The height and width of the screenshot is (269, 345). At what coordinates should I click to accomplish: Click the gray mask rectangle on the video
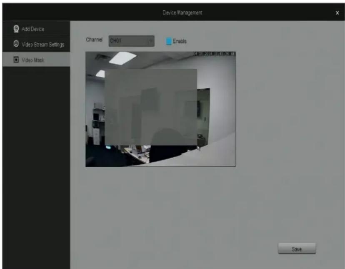point(151,107)
